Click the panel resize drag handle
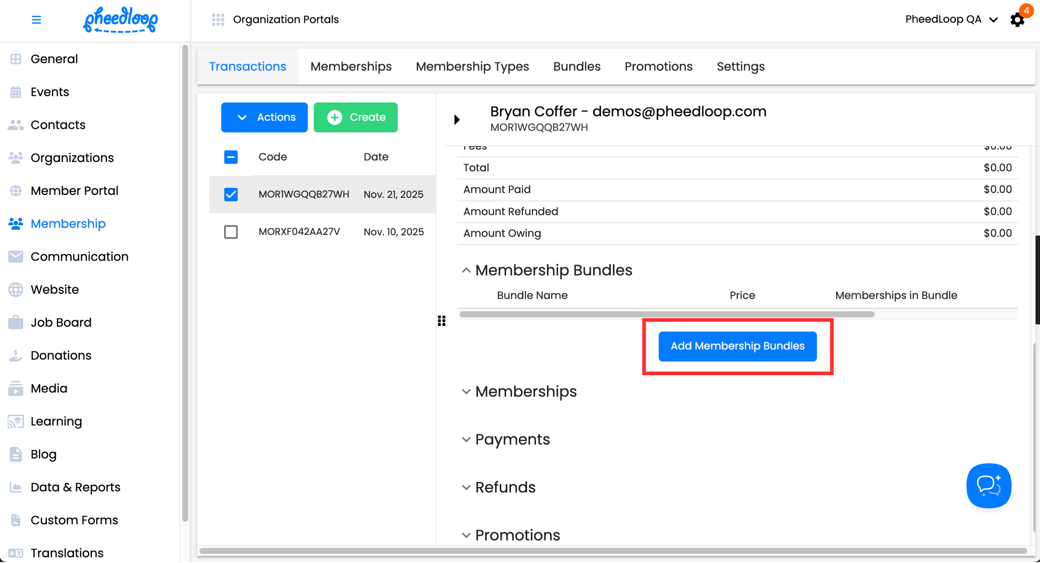 point(442,321)
